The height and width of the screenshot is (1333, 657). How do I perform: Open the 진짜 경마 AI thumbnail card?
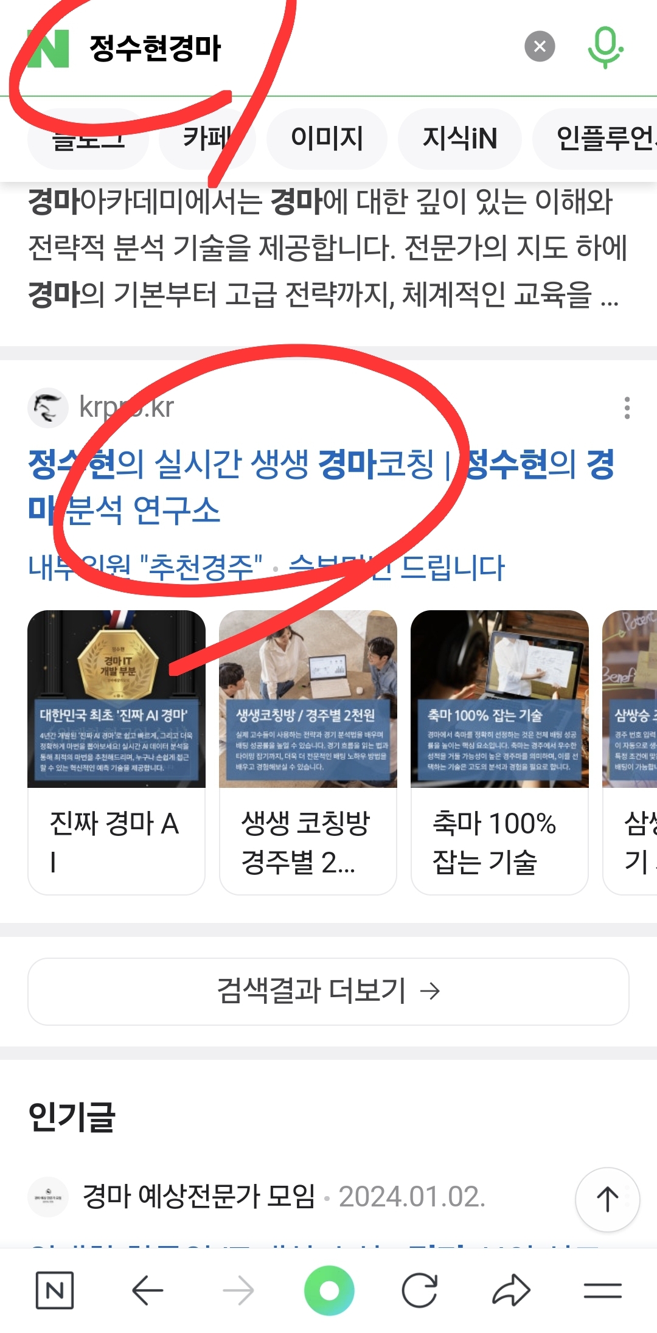click(116, 752)
